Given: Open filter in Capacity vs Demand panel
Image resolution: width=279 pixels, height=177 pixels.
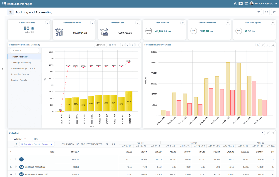Looking at the screenshot, I should click(x=127, y=45).
